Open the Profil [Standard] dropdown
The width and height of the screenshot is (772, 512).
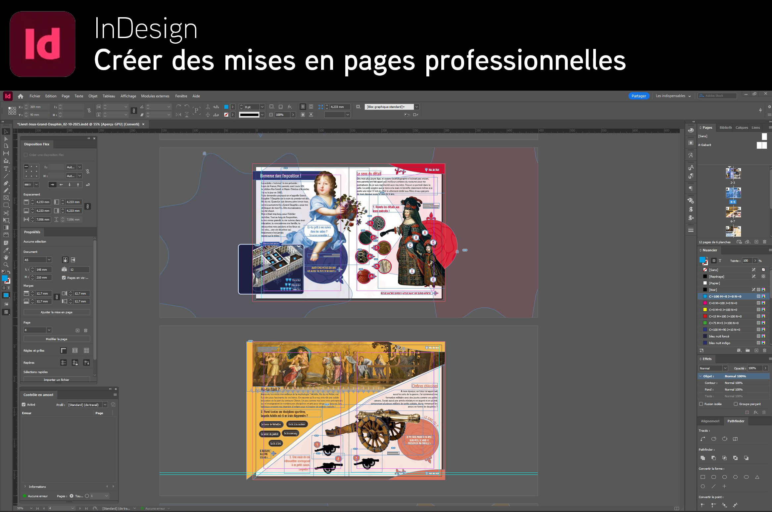(x=105, y=405)
